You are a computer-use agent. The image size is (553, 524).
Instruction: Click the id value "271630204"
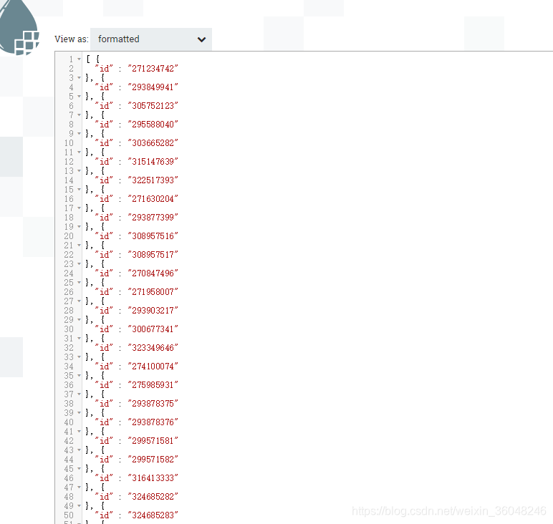153,199
